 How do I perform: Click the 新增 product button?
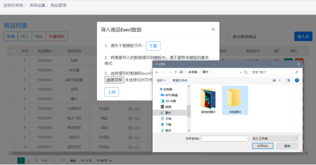tap(11, 37)
